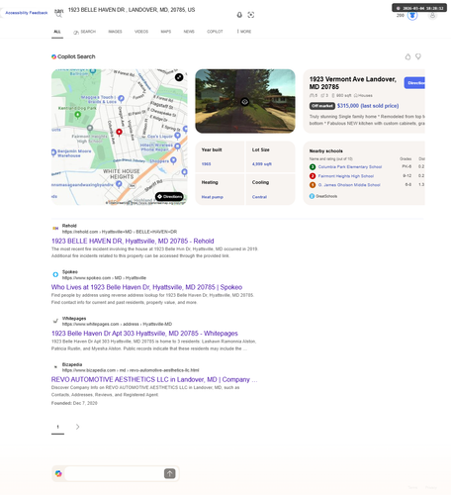Switch to the IMAGES tab

pos(115,32)
